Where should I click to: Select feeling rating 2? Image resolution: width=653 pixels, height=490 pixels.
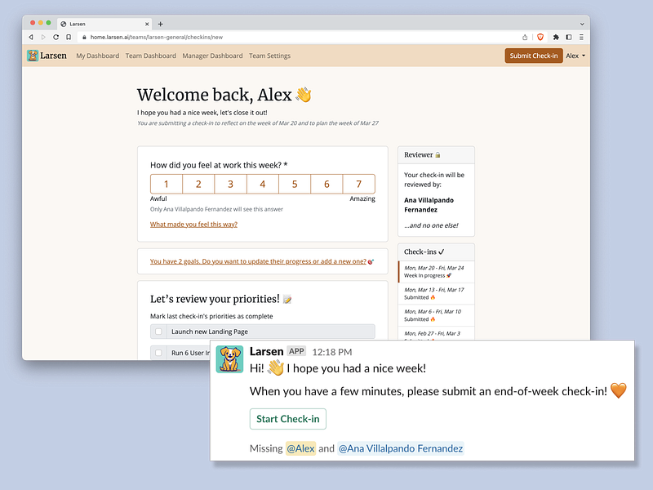[x=198, y=185]
